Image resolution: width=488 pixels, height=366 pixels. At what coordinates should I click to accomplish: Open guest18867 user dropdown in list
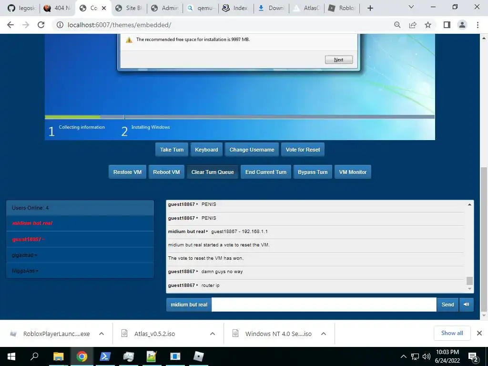(x=80, y=239)
